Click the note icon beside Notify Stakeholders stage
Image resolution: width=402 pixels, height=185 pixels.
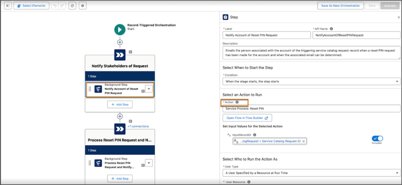130,52
